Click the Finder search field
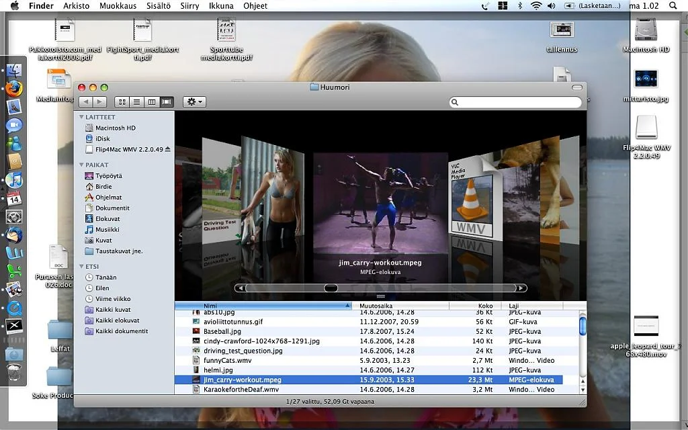This screenshot has width=688, height=430. point(515,103)
